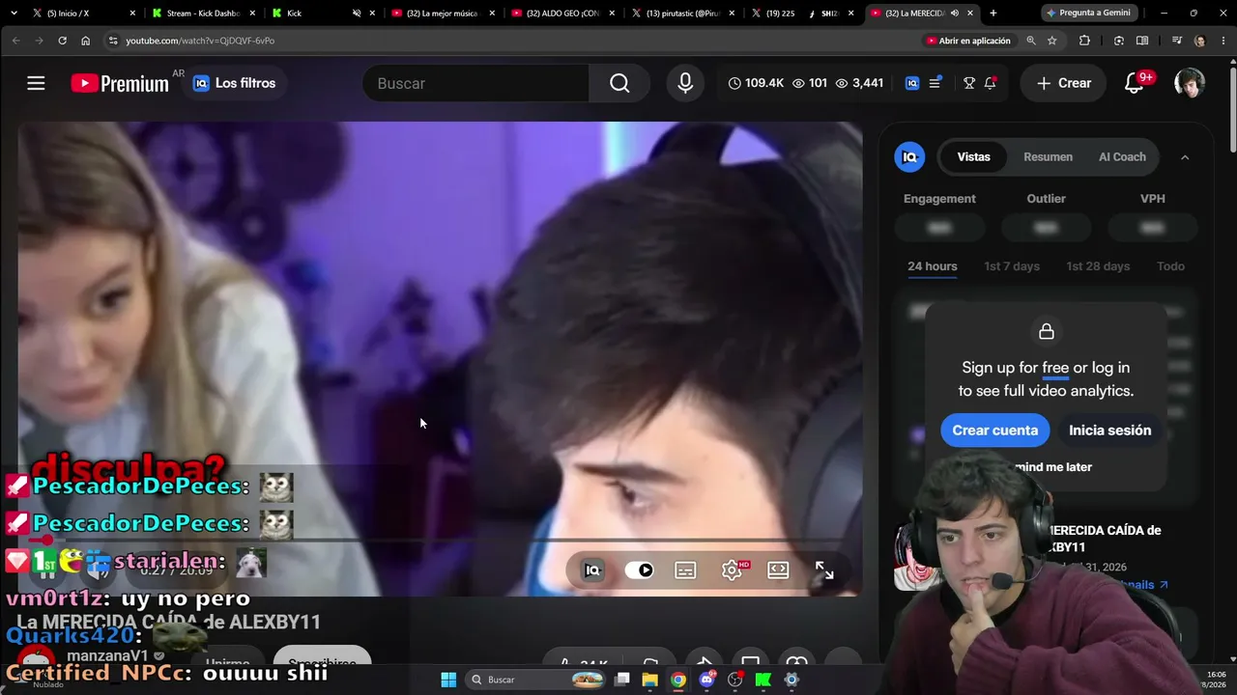Select the Todo range tab
Image resolution: width=1237 pixels, height=695 pixels.
(1170, 266)
